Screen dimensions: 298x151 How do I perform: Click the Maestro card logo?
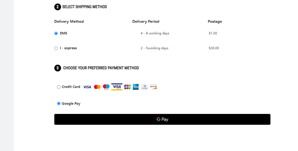pyautogui.click(x=106, y=87)
